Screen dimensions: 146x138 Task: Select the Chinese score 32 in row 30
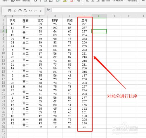(40, 127)
